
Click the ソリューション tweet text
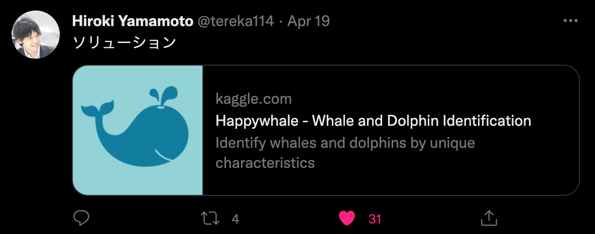[x=124, y=43]
